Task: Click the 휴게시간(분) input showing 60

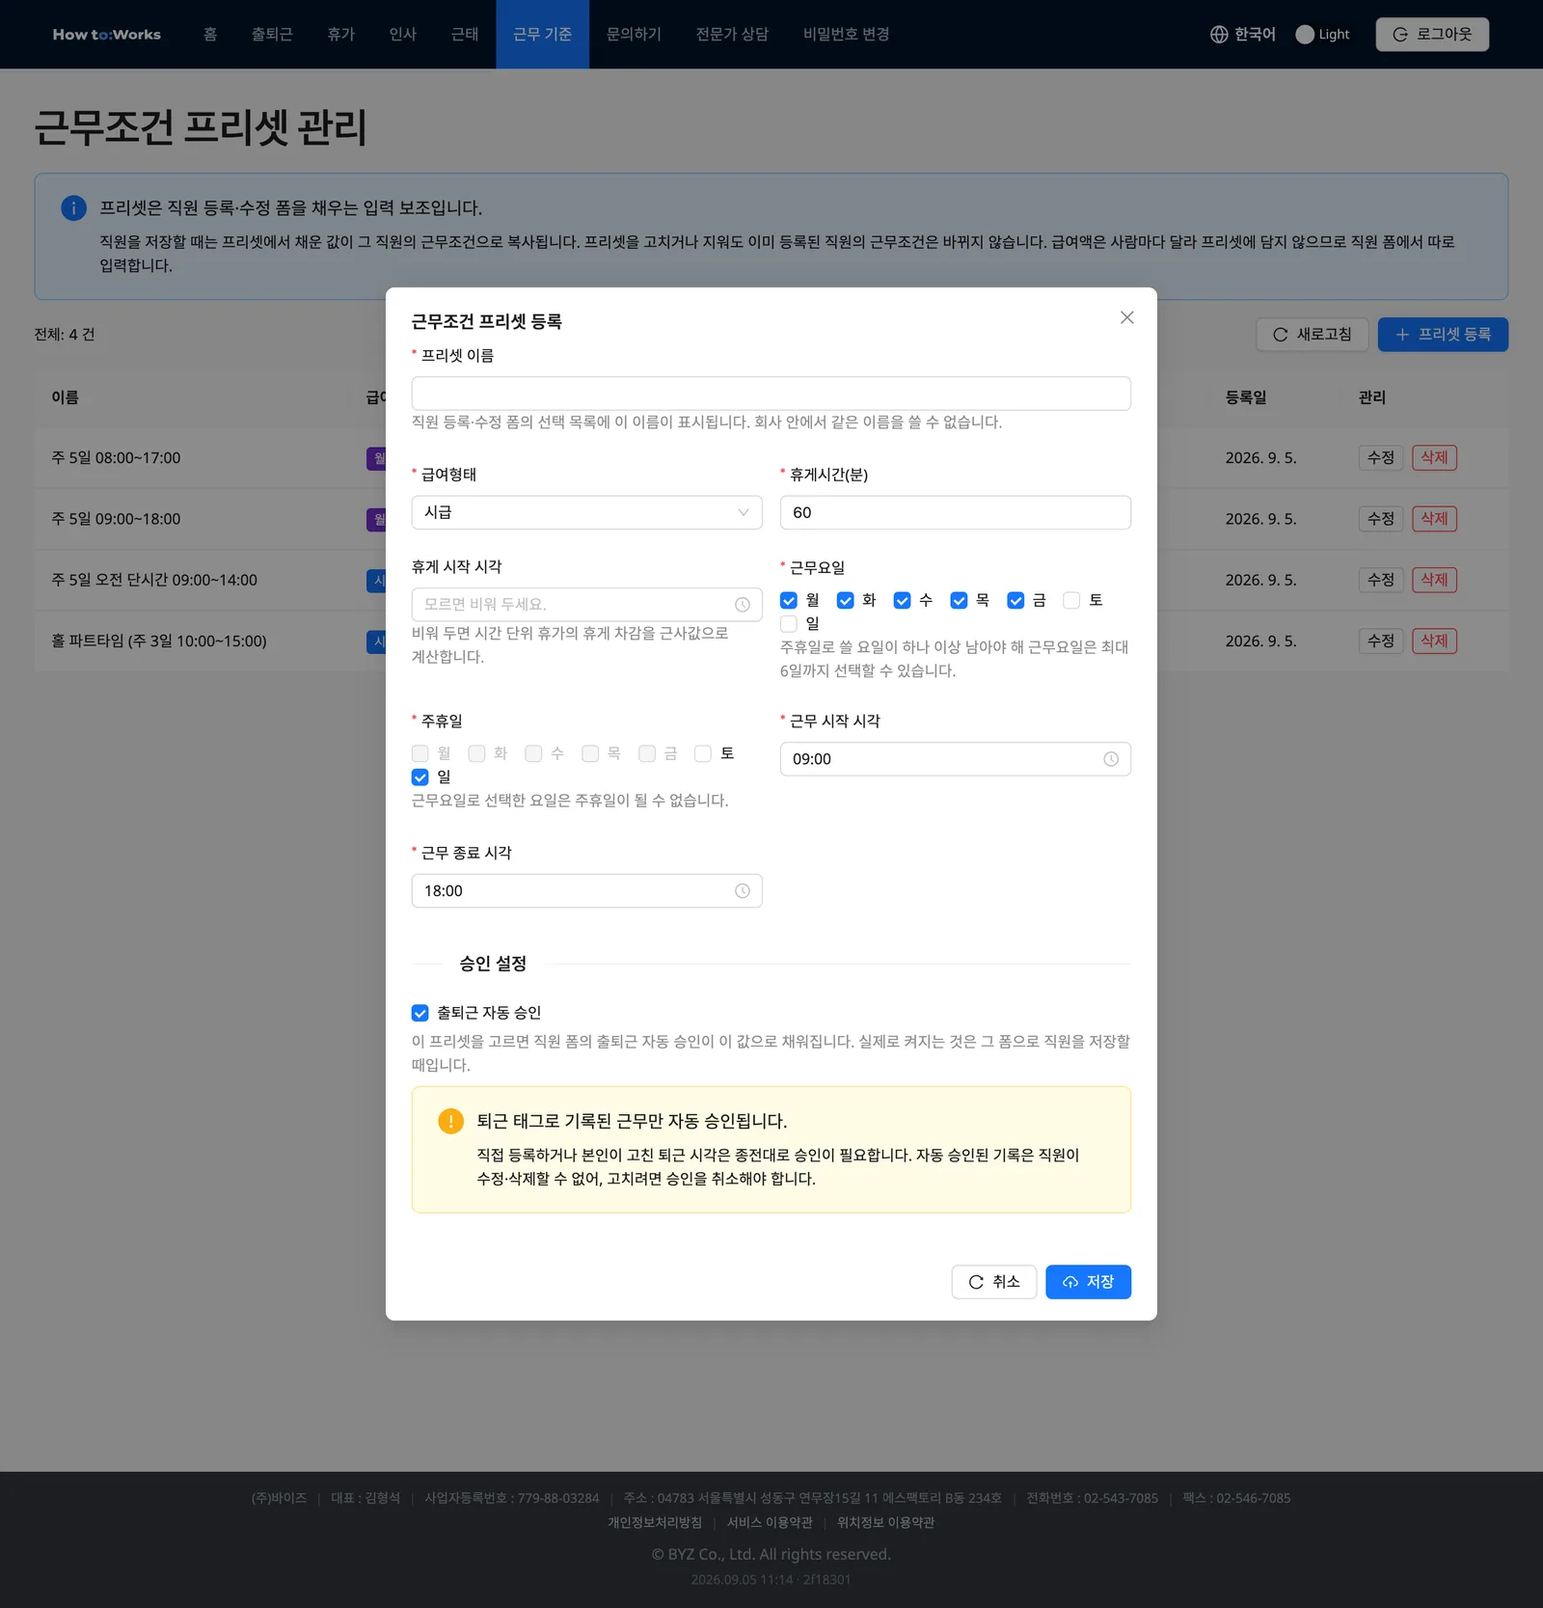Action: (955, 512)
